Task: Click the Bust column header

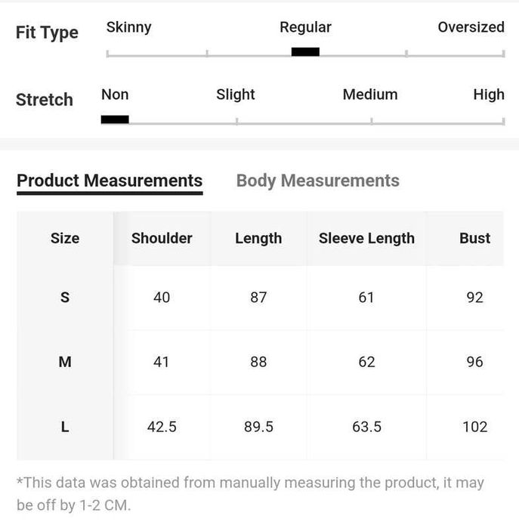Action: point(474,238)
